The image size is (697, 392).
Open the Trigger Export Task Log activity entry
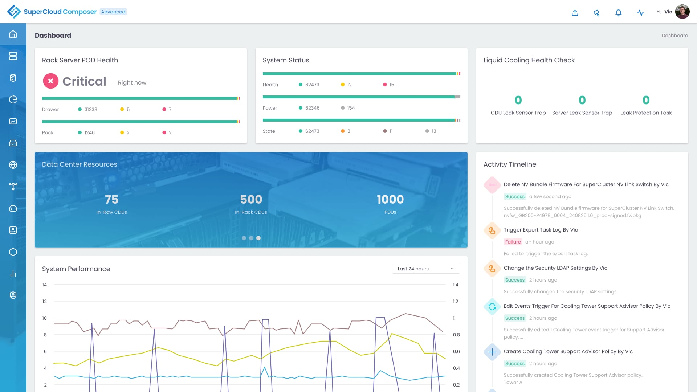pyautogui.click(x=541, y=230)
